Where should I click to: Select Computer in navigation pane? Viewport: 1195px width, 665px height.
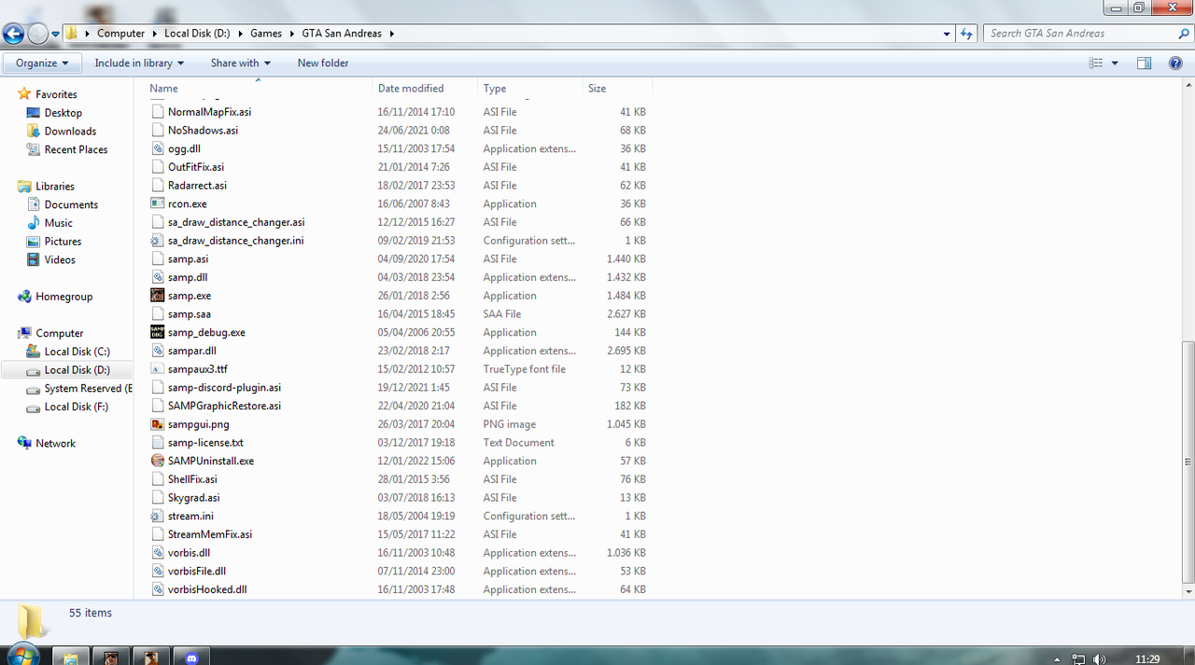click(x=59, y=333)
